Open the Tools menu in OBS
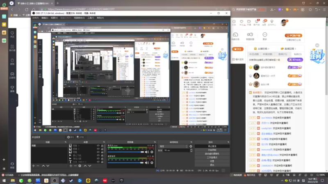Image resolution: width=328 pixels, height=184 pixels. click(x=91, y=18)
